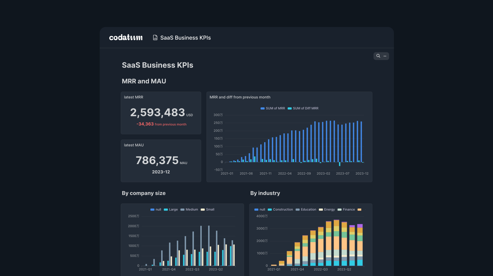Select the latest MRR value 2,593,483
This screenshot has width=493, height=276.
click(x=158, y=112)
